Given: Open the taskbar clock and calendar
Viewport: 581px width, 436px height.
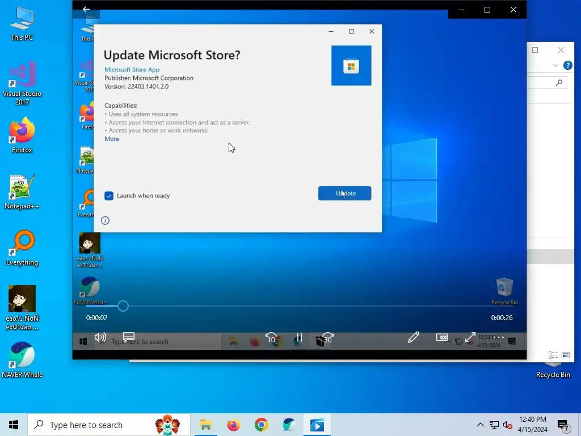Looking at the screenshot, I should [532, 425].
